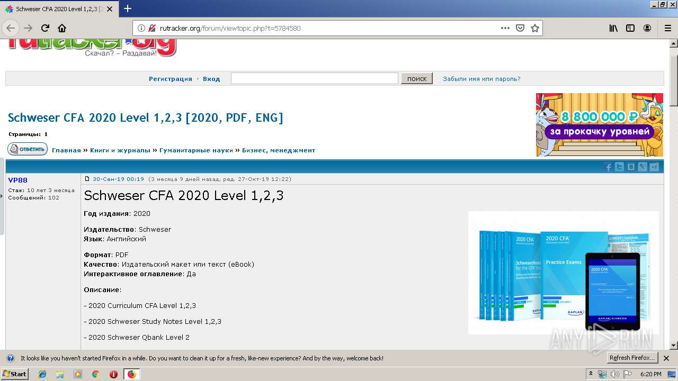Viewport: 678px width, 381px height.
Task: Go to Главная breadcrumb
Action: 66,150
